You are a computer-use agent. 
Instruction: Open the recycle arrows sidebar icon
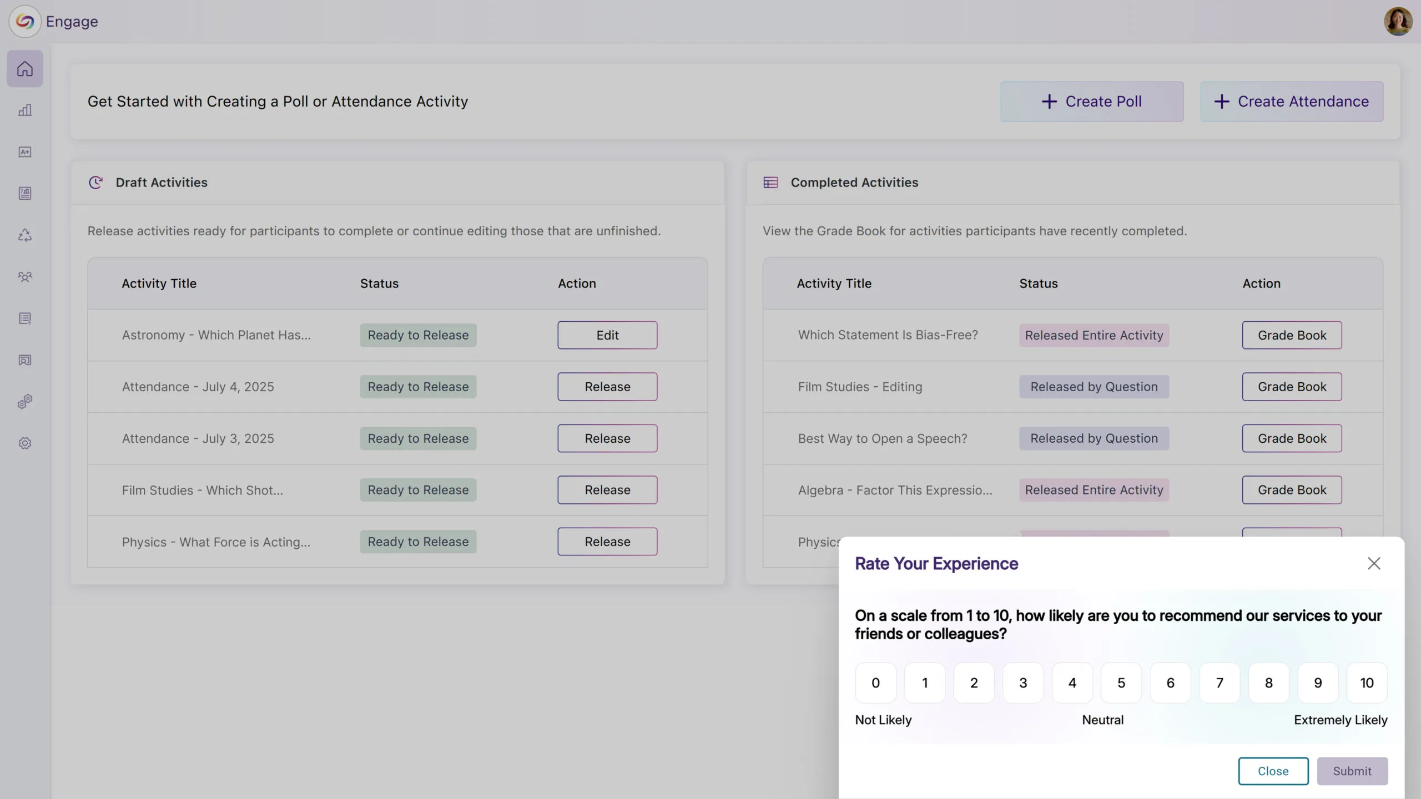pos(24,235)
